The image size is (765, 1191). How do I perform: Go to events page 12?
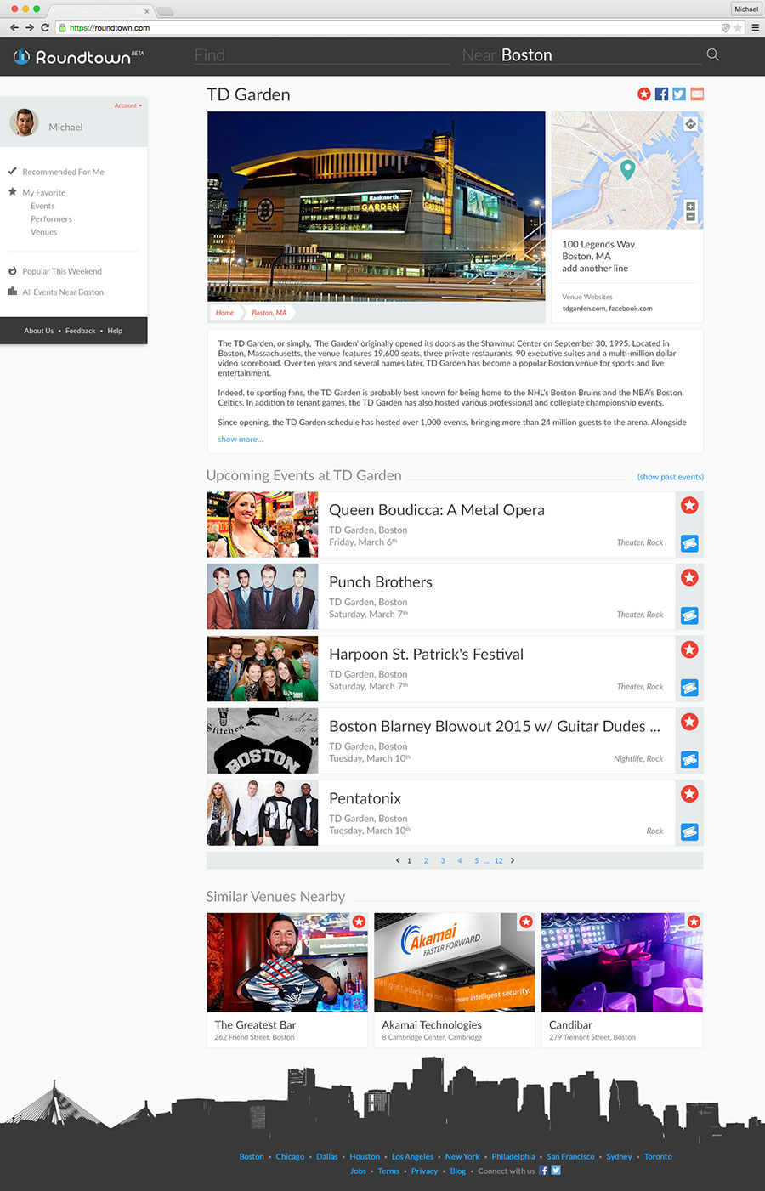pyautogui.click(x=499, y=861)
